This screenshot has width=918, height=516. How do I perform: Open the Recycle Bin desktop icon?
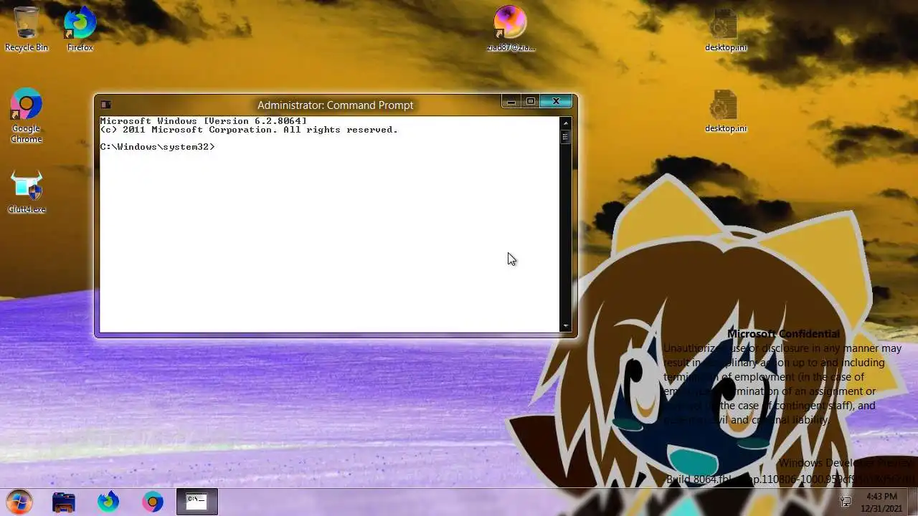click(x=27, y=29)
